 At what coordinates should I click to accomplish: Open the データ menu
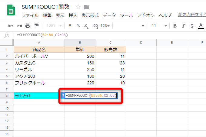pyautogui.click(x=109, y=15)
